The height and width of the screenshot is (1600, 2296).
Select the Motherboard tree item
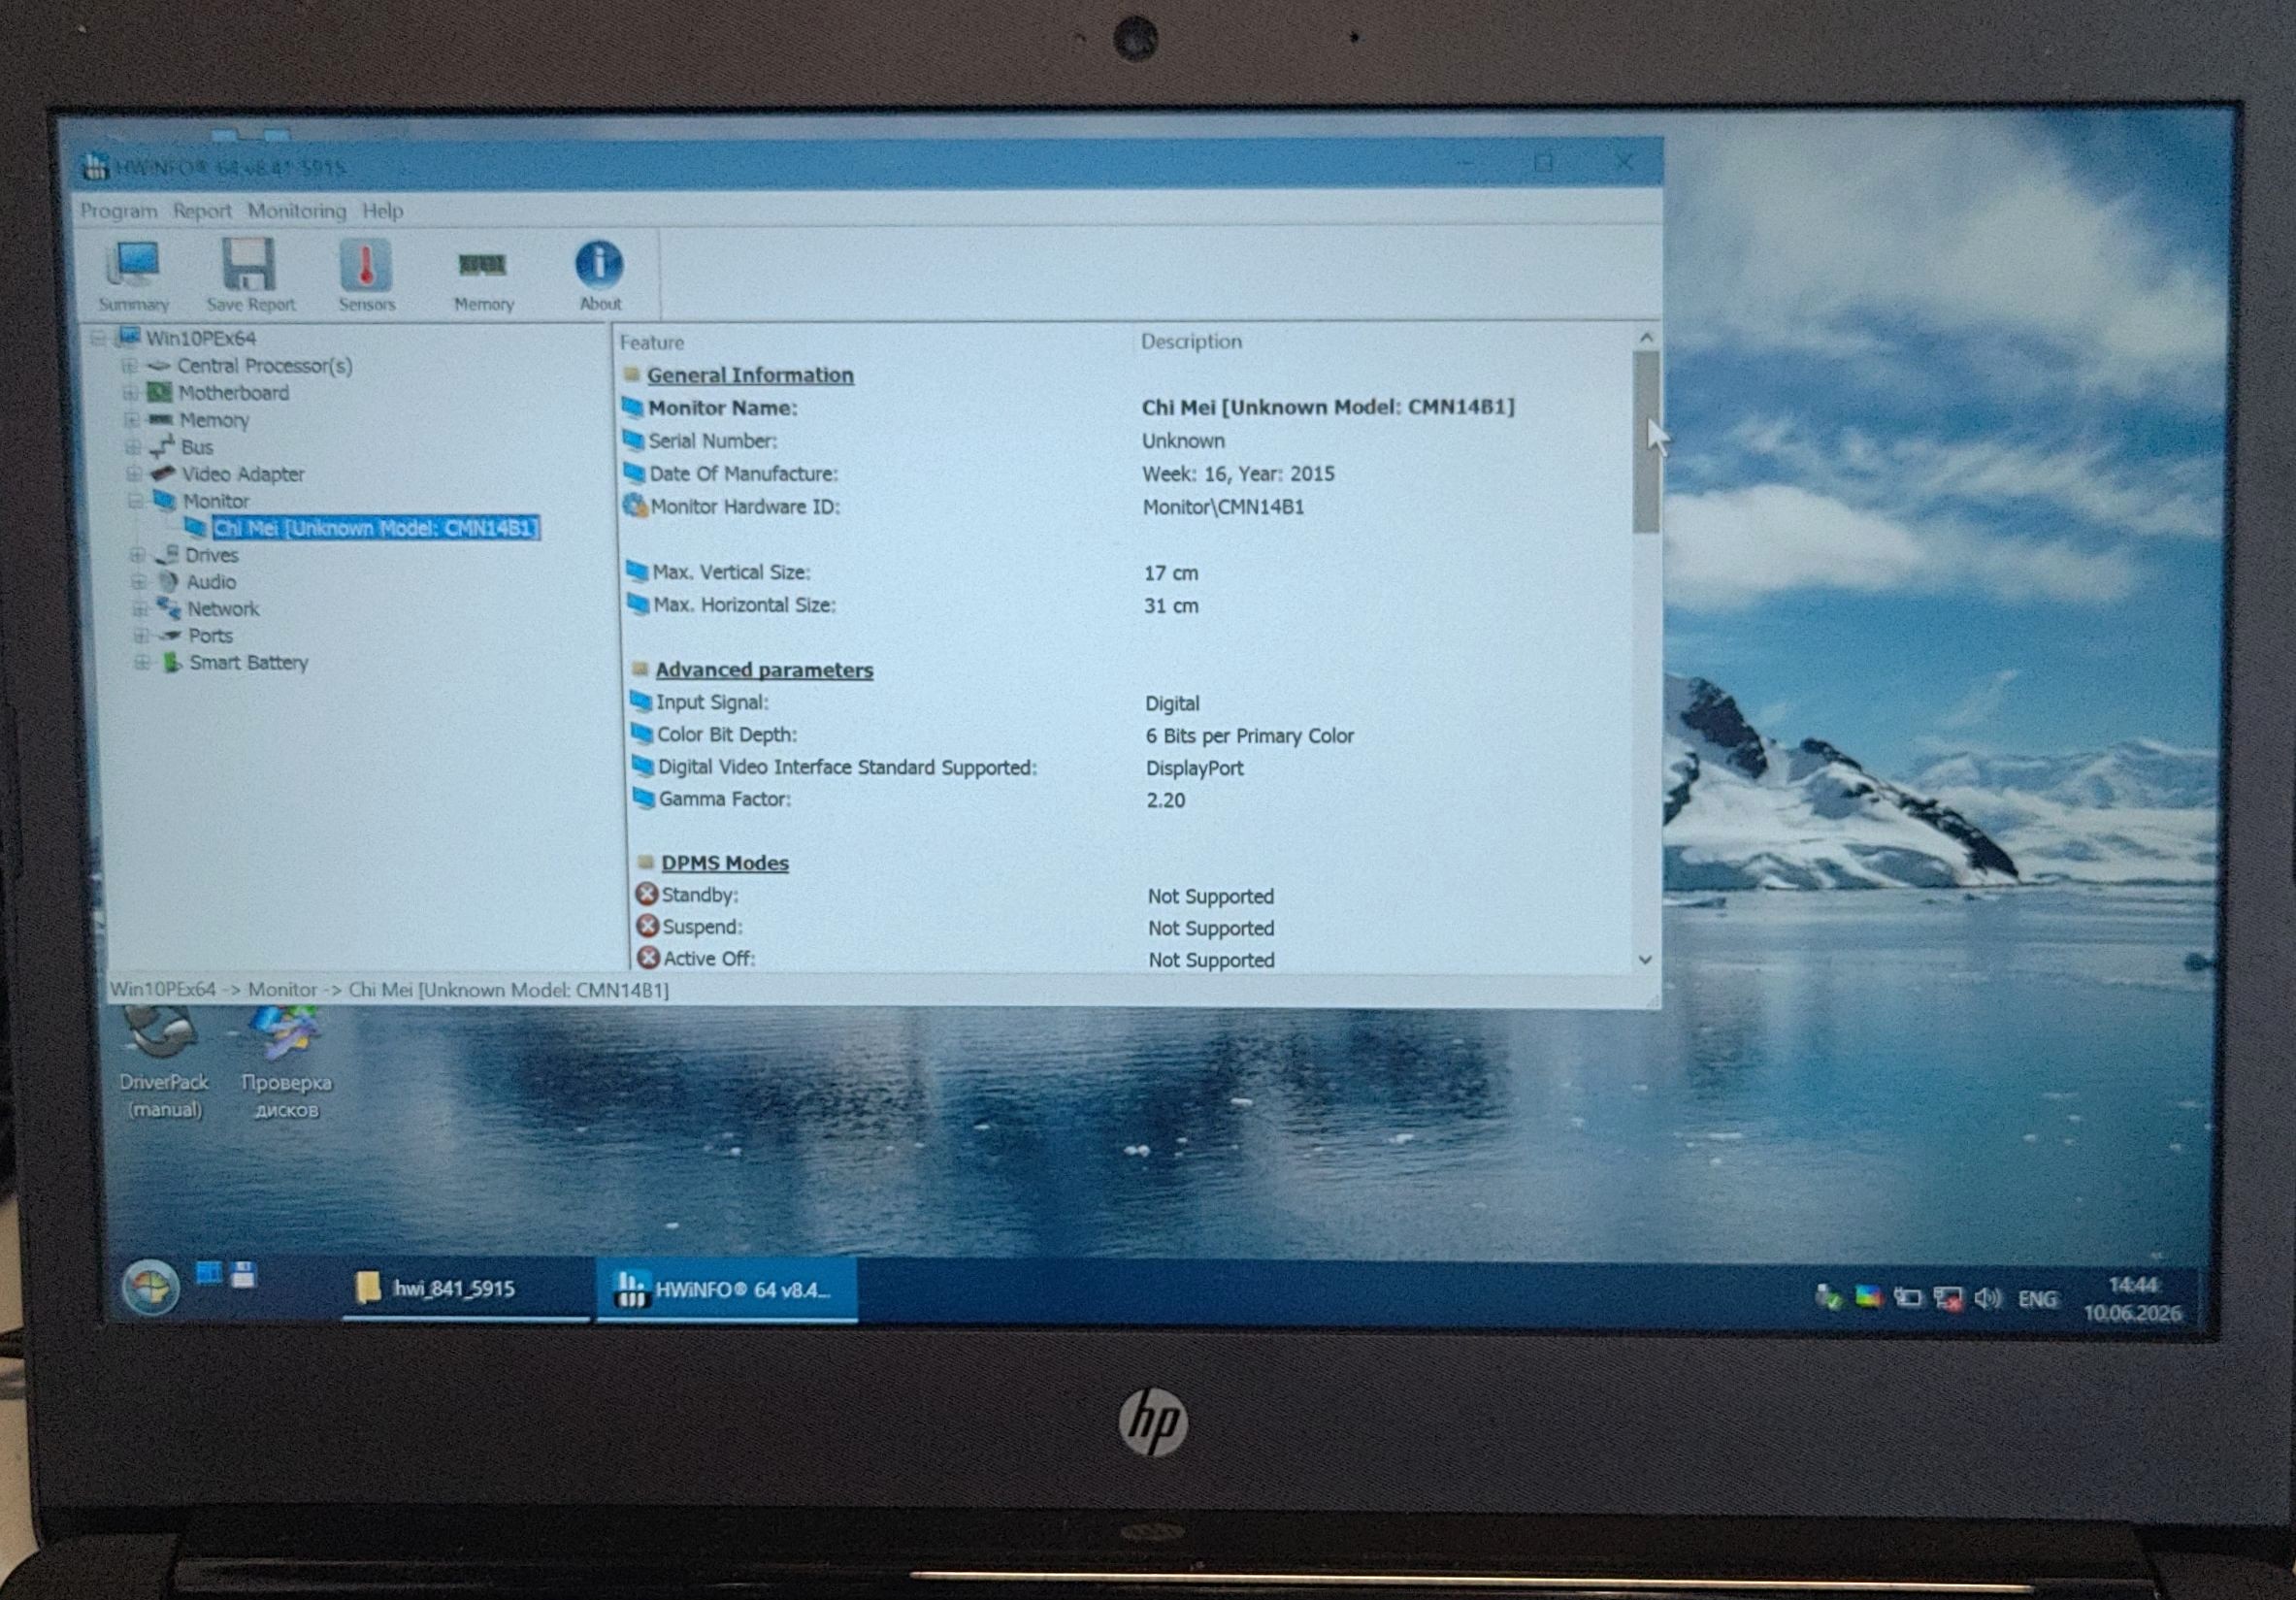pyautogui.click(x=233, y=393)
